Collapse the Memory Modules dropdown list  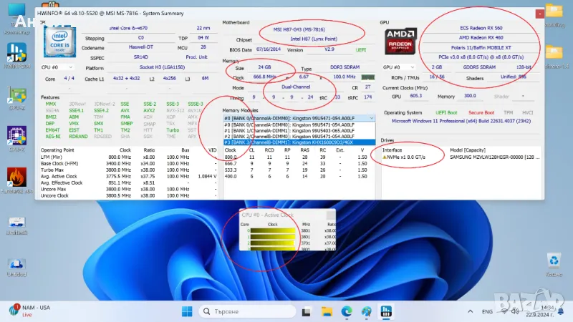pos(371,118)
